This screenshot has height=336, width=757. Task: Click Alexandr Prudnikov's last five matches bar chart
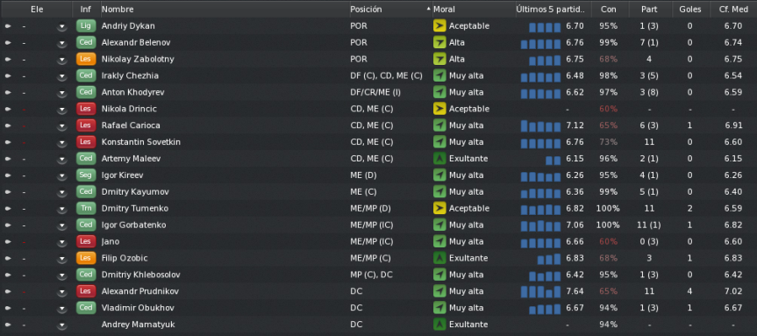coord(540,291)
